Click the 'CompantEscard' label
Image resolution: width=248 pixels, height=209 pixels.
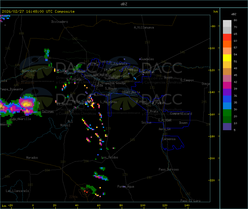tap(181, 114)
